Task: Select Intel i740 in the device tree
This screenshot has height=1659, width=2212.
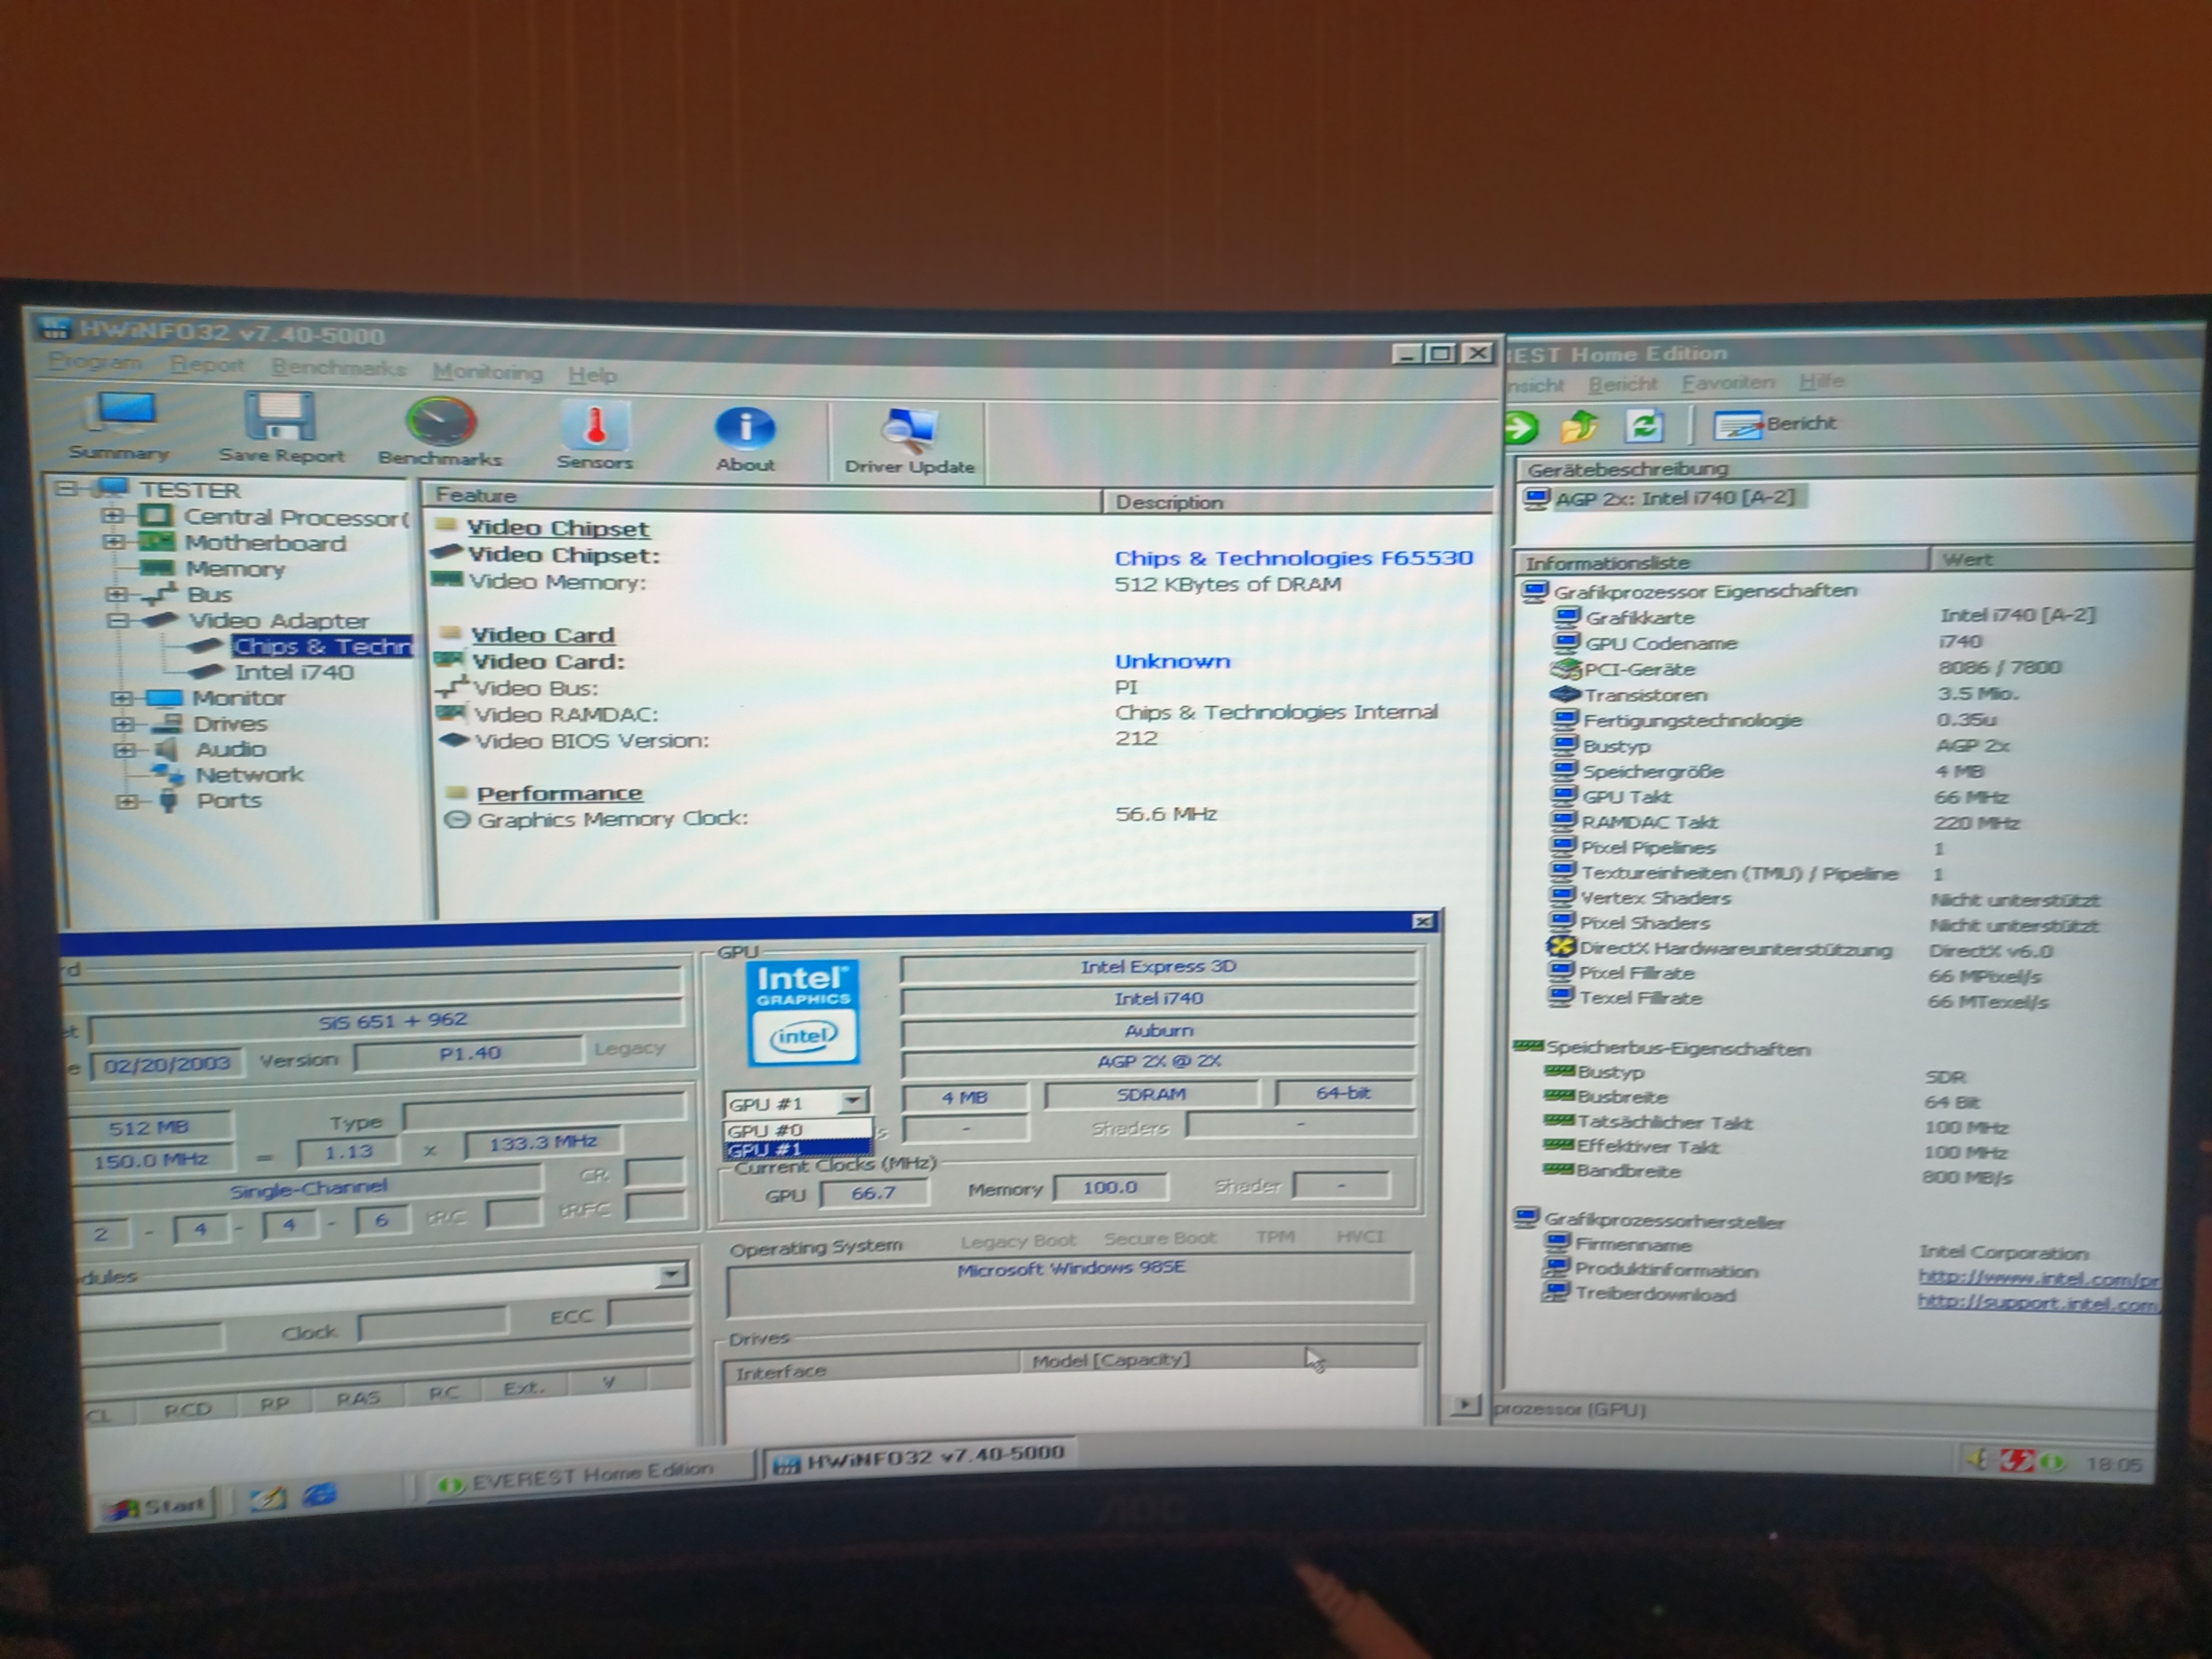Action: 293,672
